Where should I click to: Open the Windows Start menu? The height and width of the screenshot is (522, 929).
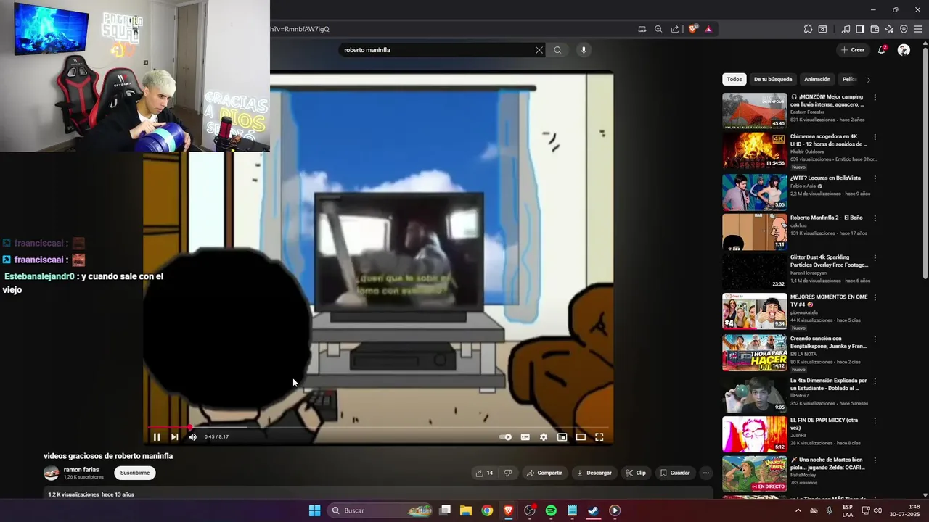pyautogui.click(x=314, y=510)
